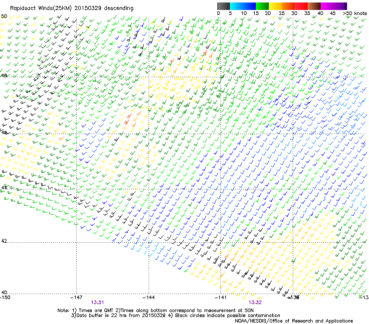369x324 pixels.
Task: Click the latitude axis label 48
Action: [4, 76]
